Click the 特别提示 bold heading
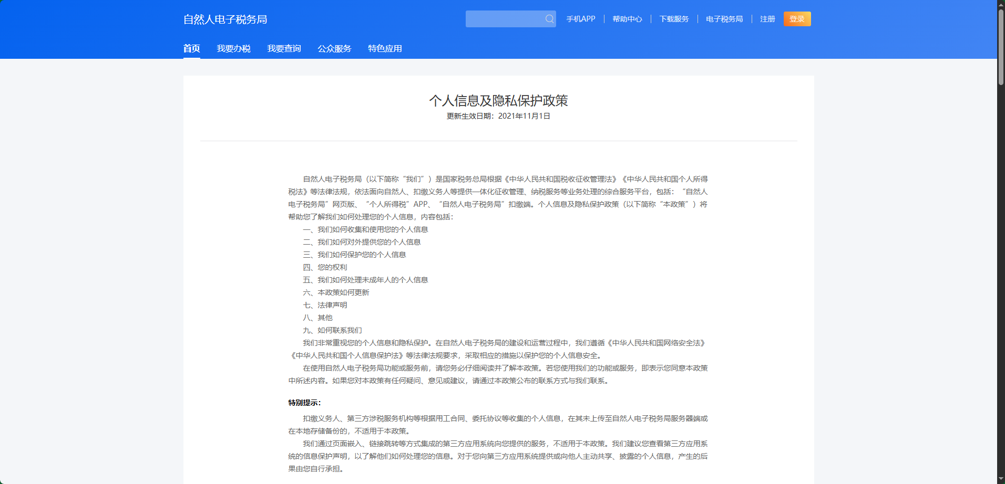The image size is (1005, 484). [300, 402]
